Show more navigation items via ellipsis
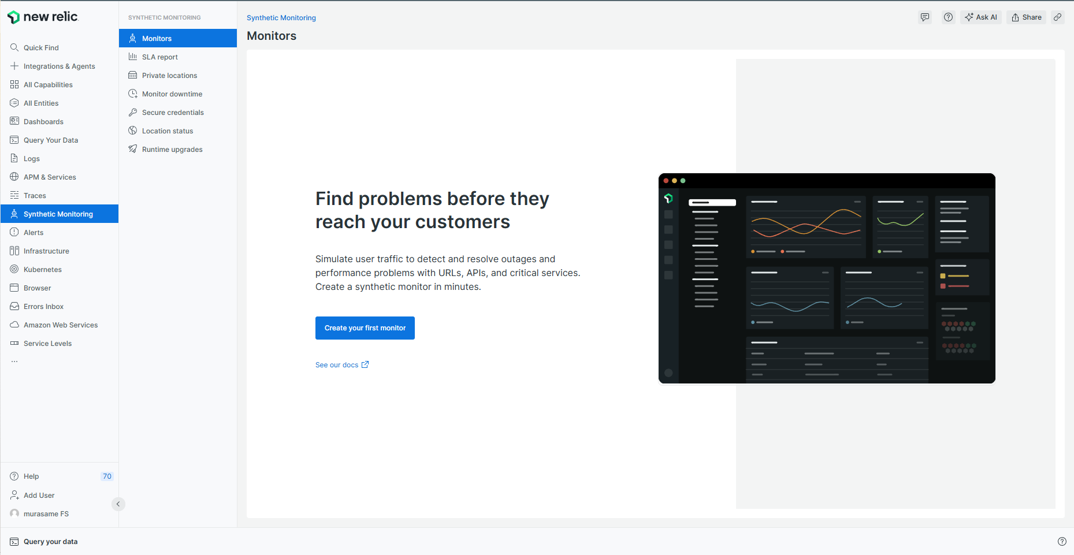The width and height of the screenshot is (1074, 555). (14, 362)
